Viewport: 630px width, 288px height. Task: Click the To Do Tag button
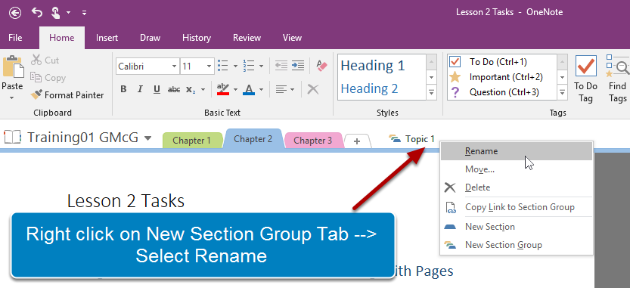pos(586,79)
